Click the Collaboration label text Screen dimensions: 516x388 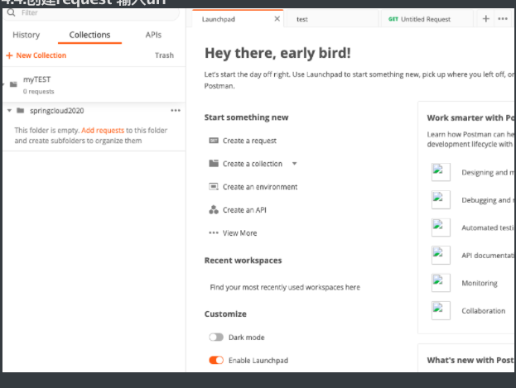[x=483, y=311]
